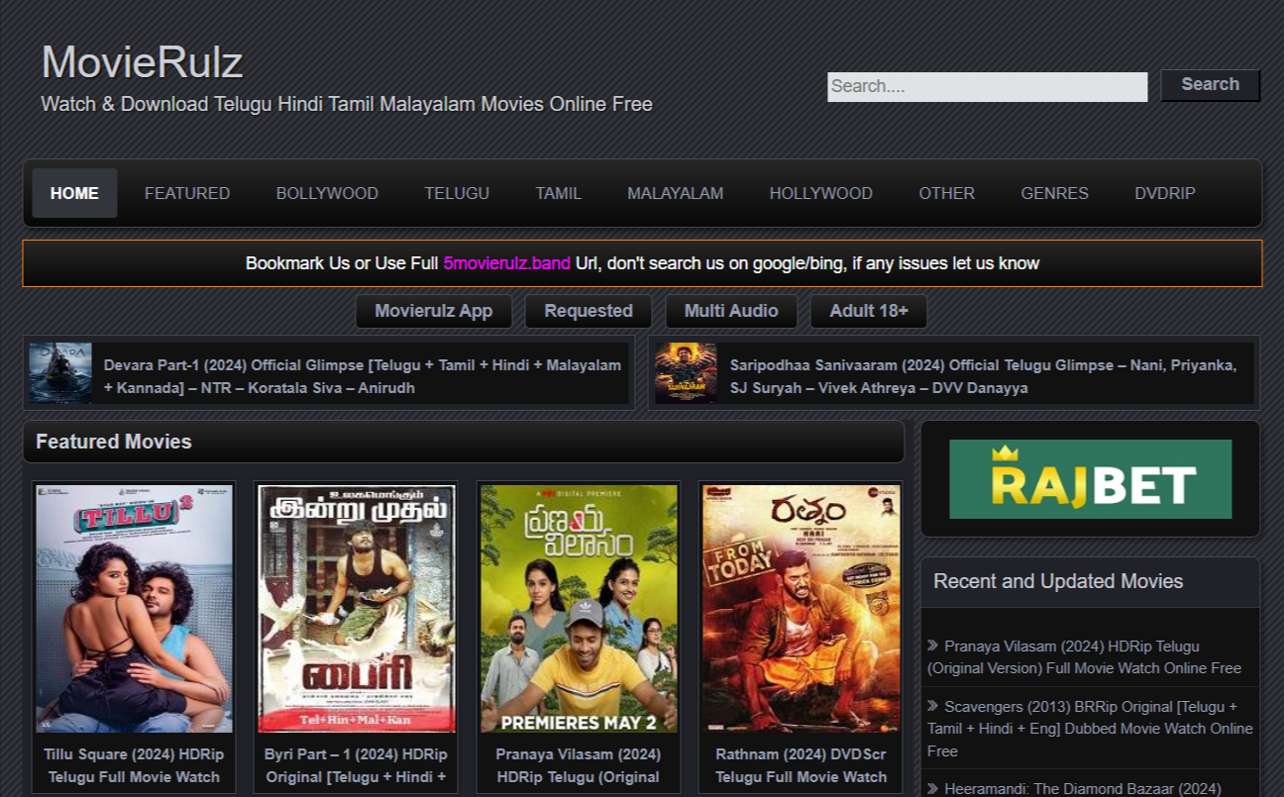
Task: Click Rathnam (2024) DVDScr title link
Action: click(x=801, y=765)
